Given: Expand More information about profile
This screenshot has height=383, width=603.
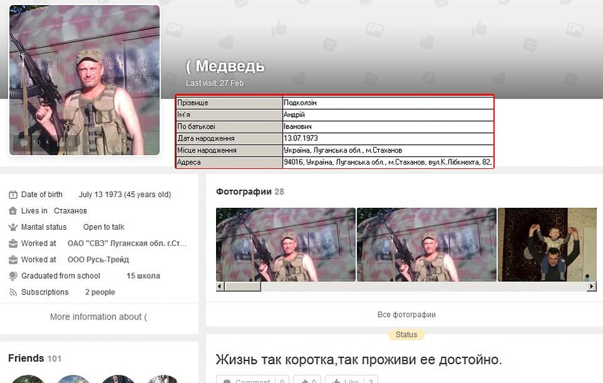Looking at the screenshot, I should [99, 317].
